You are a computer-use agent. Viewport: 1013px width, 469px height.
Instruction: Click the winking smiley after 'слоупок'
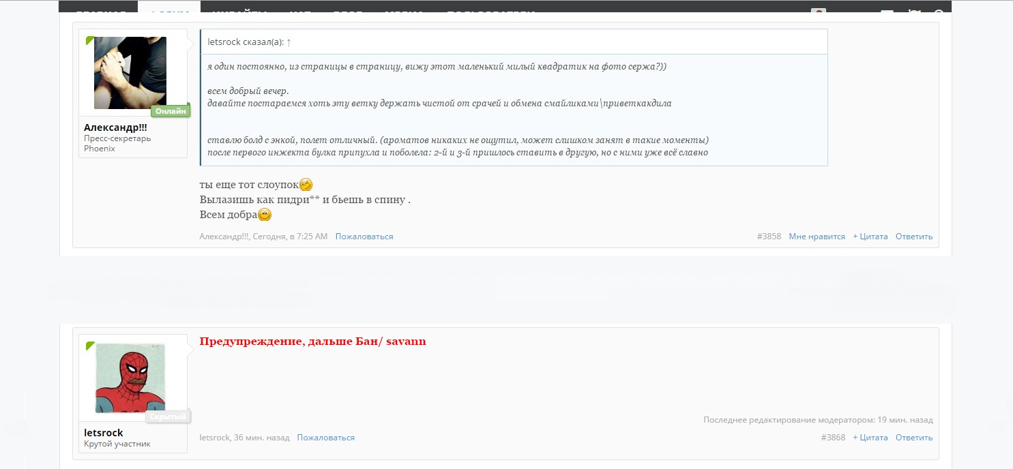(x=306, y=185)
